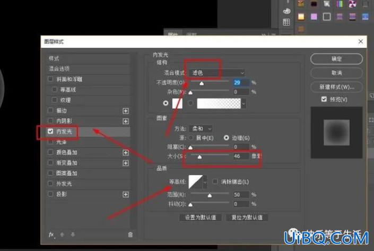Click the move effect down arrow

73,235
